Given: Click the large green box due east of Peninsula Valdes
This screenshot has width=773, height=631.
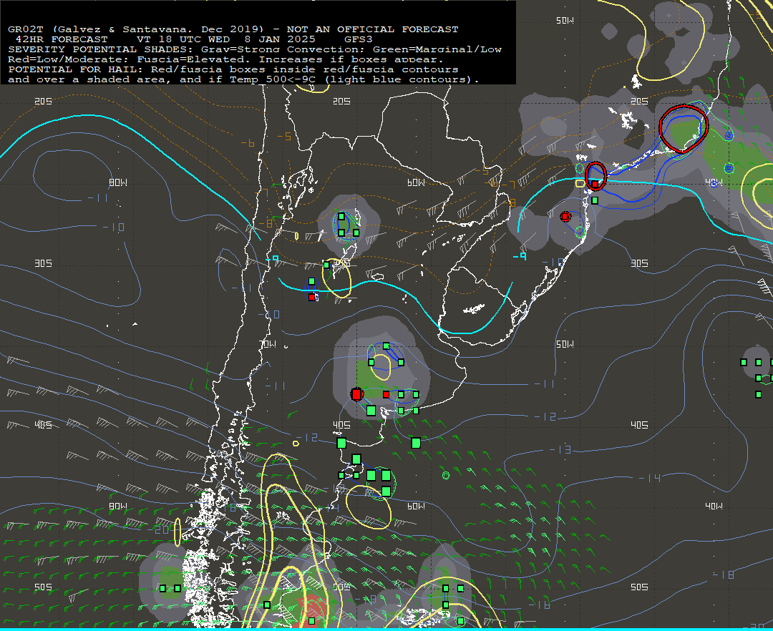Looking at the screenshot, I should click(416, 443).
